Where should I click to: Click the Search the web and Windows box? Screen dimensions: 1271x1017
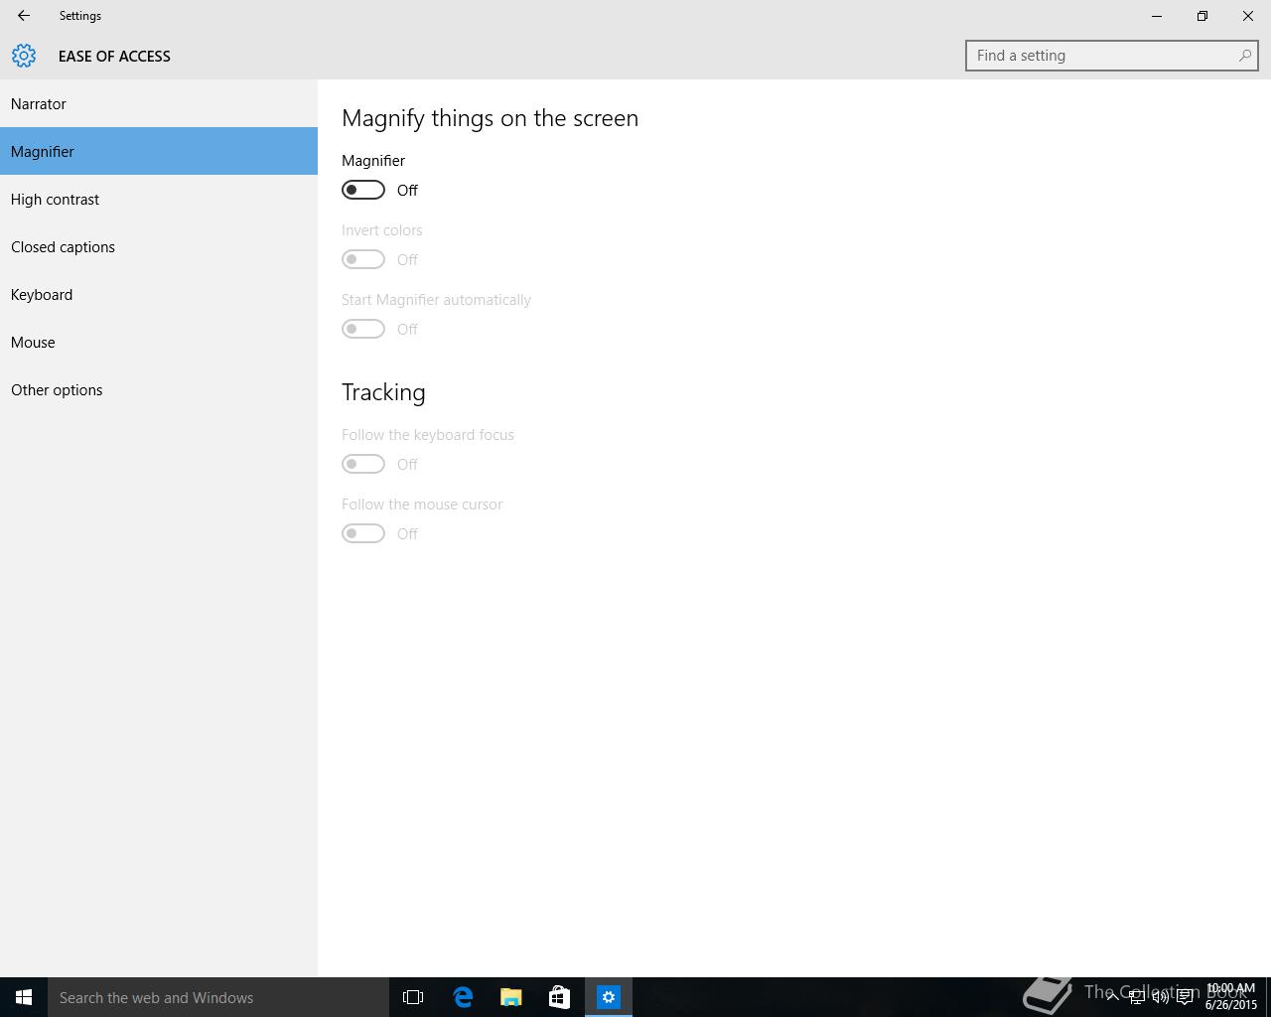click(x=218, y=997)
